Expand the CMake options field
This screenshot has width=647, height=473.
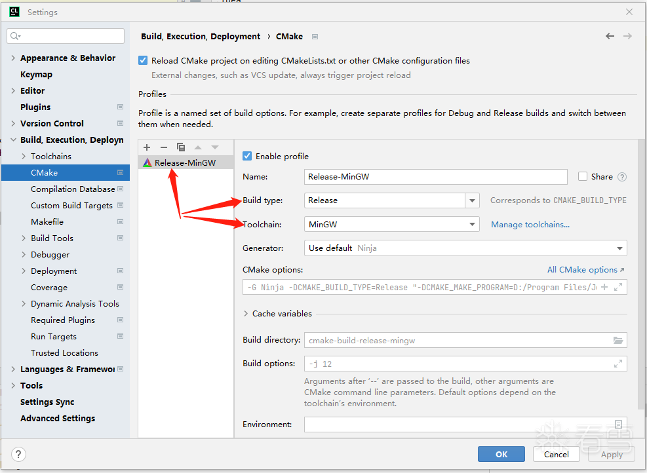(x=618, y=287)
